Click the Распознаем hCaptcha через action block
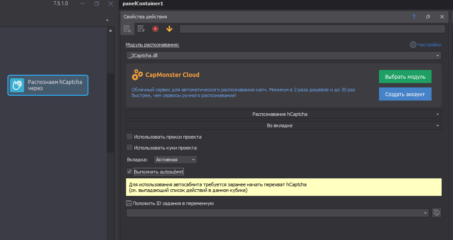 point(48,85)
